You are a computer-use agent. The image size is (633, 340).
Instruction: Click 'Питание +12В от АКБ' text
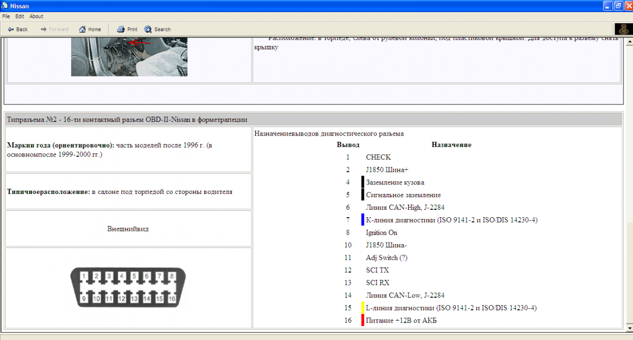[401, 320]
